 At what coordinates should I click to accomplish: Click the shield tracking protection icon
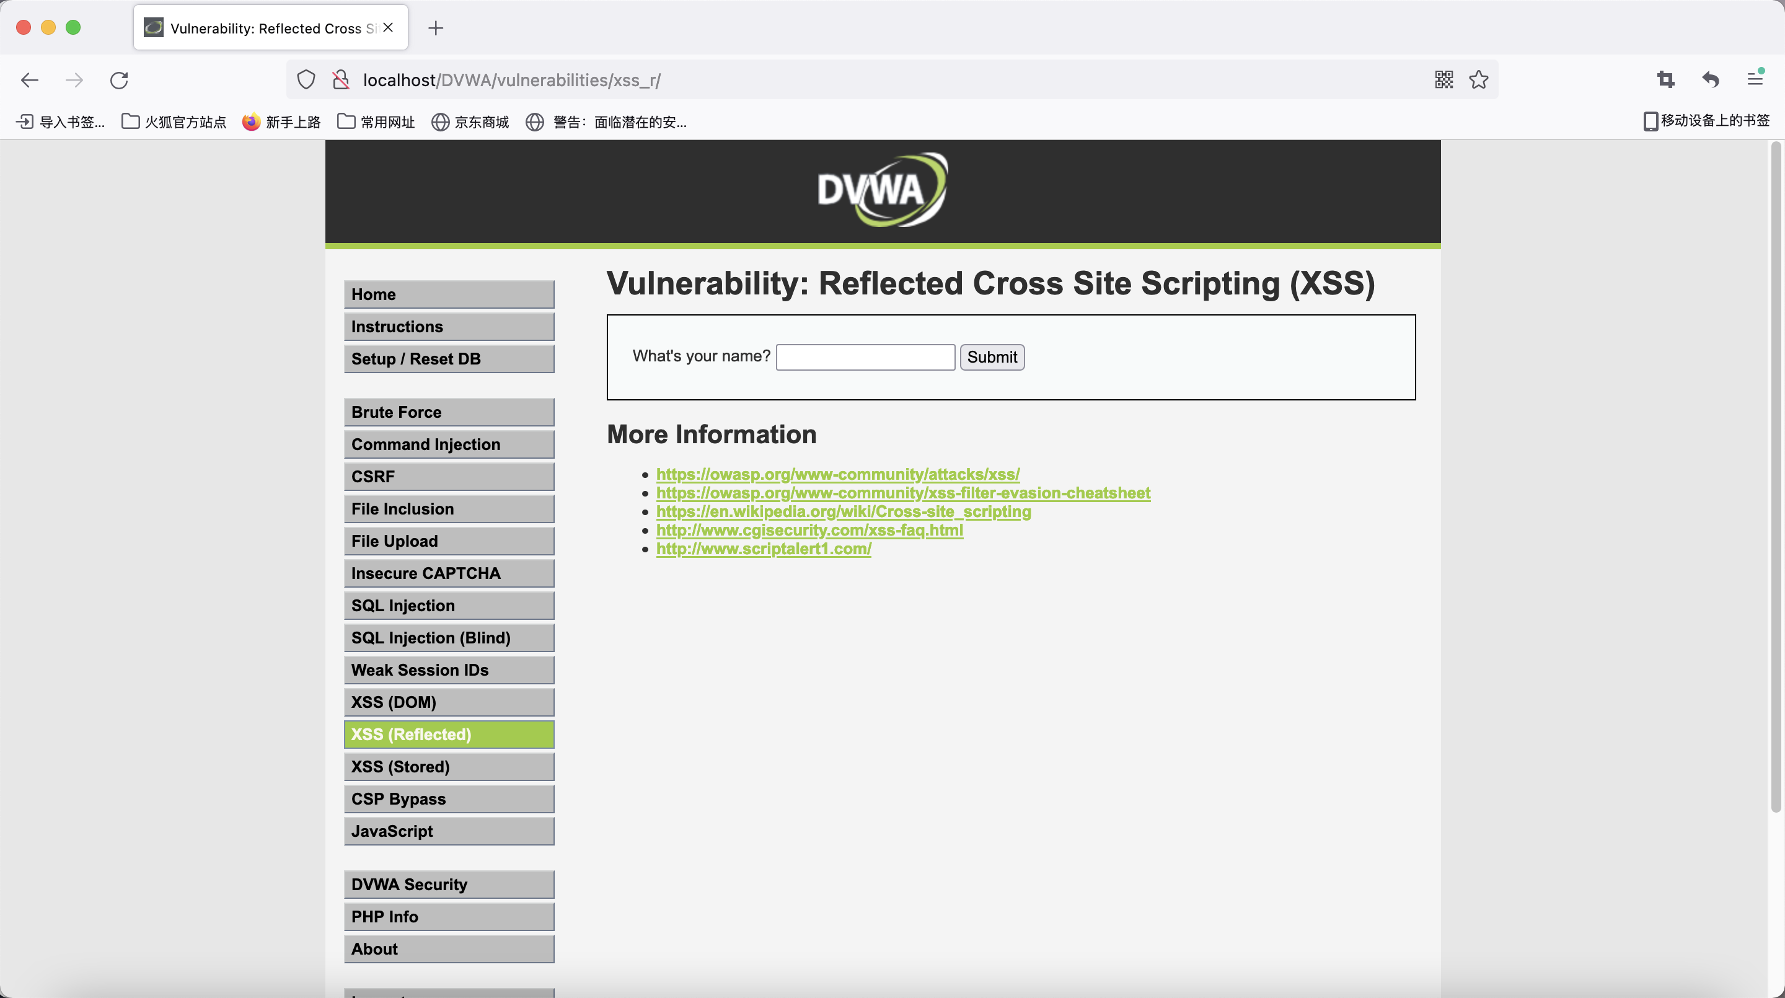[306, 79]
